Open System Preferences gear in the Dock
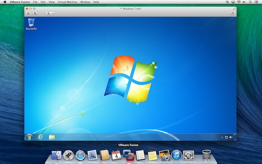The height and width of the screenshot is (164, 262). click(188, 155)
